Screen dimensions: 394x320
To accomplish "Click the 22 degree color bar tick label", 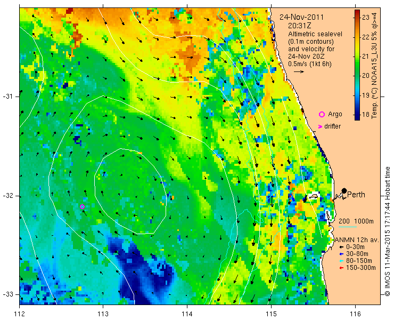I will tap(366, 37).
